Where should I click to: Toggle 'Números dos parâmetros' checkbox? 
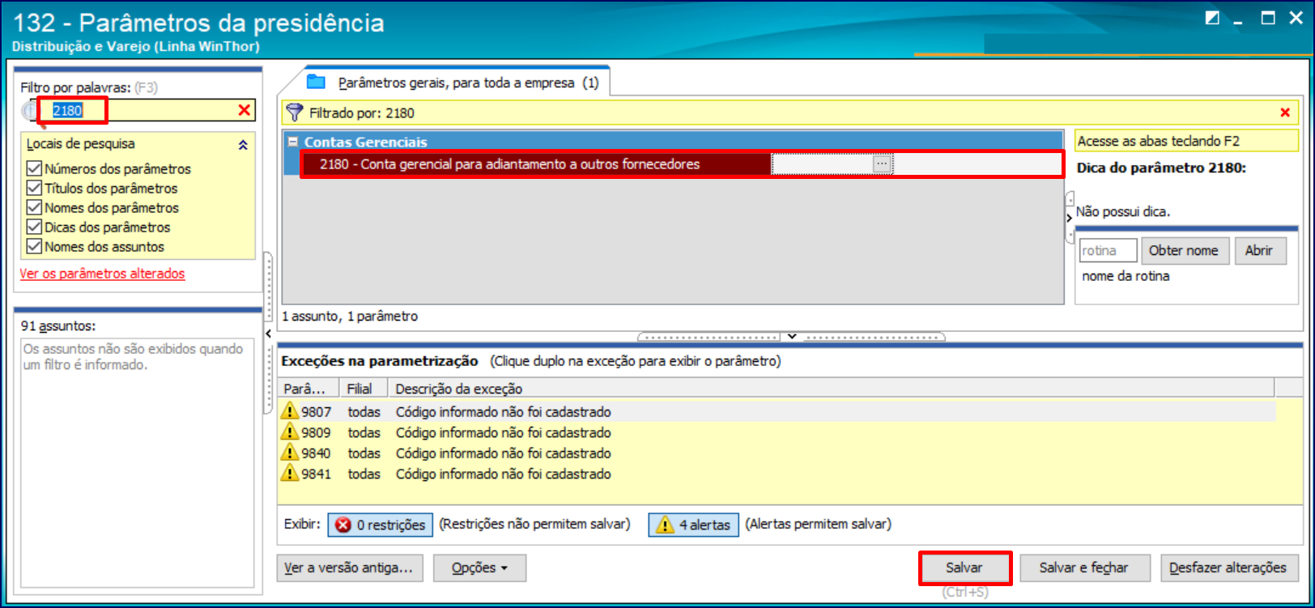coord(34,168)
